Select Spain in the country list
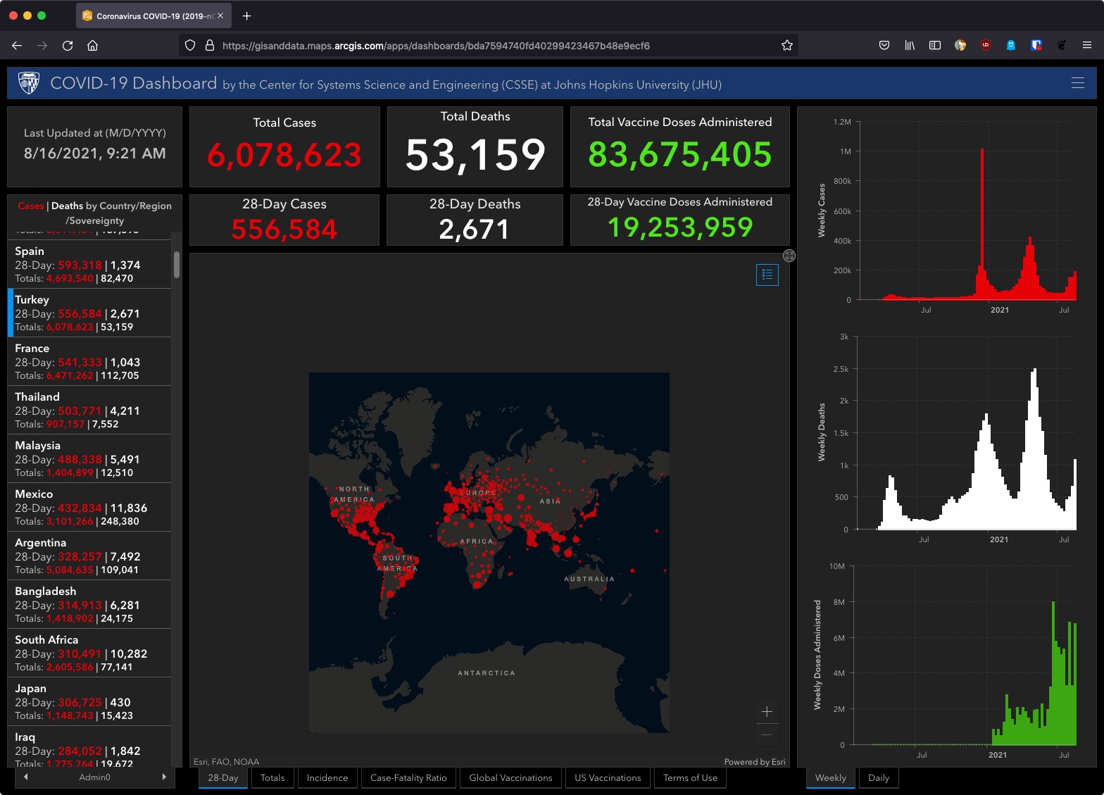The image size is (1104, 795). click(x=89, y=264)
